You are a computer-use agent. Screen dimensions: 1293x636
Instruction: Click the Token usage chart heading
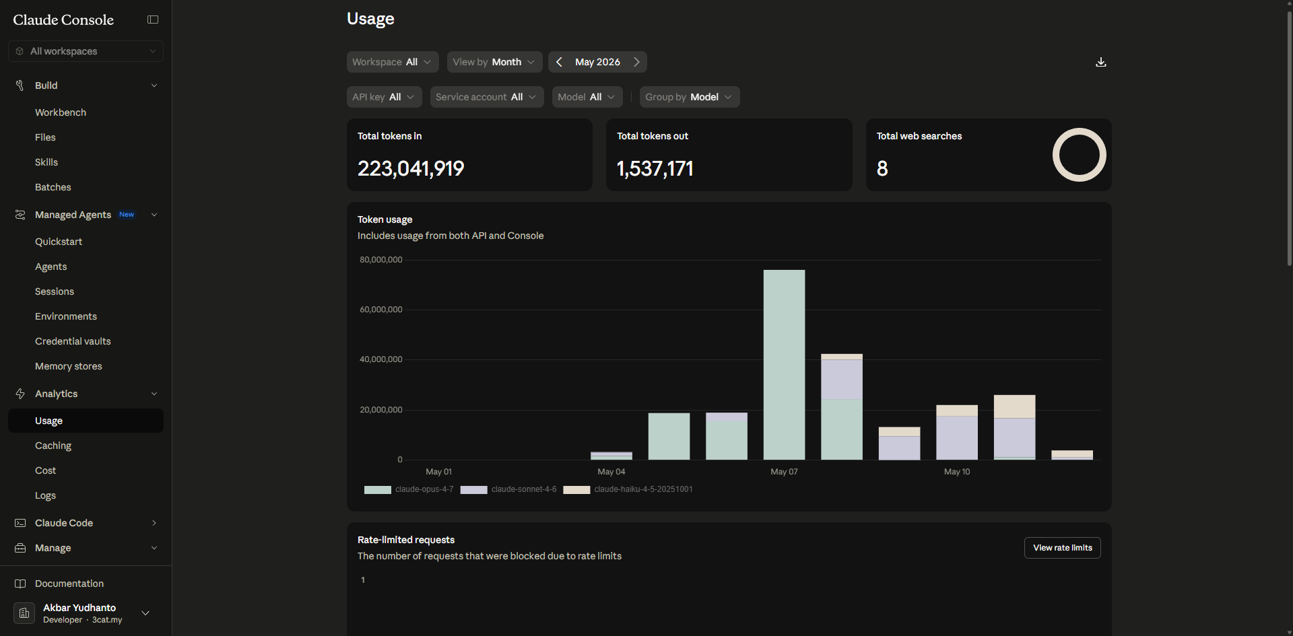point(385,219)
